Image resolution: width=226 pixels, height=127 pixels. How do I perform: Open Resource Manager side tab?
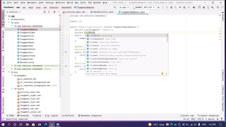point(3,41)
